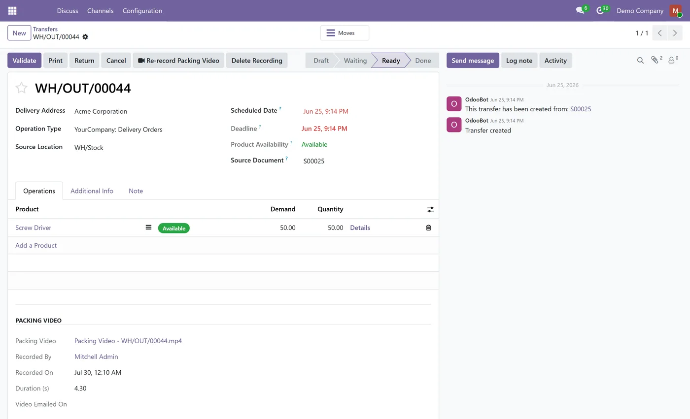Click Log note in the chatter
This screenshot has height=419, width=690.
tap(519, 61)
